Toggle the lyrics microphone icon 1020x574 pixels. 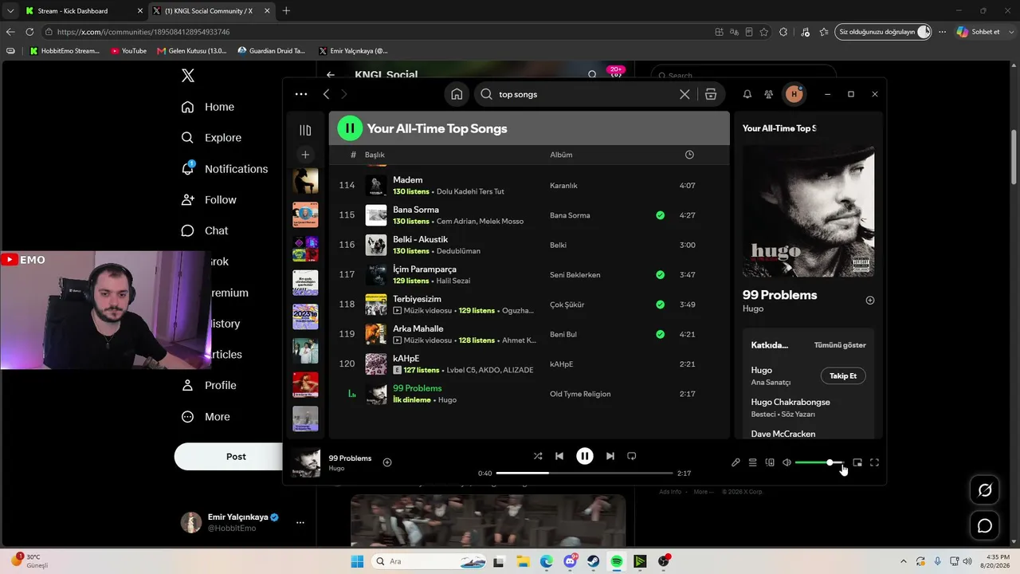[x=736, y=462]
